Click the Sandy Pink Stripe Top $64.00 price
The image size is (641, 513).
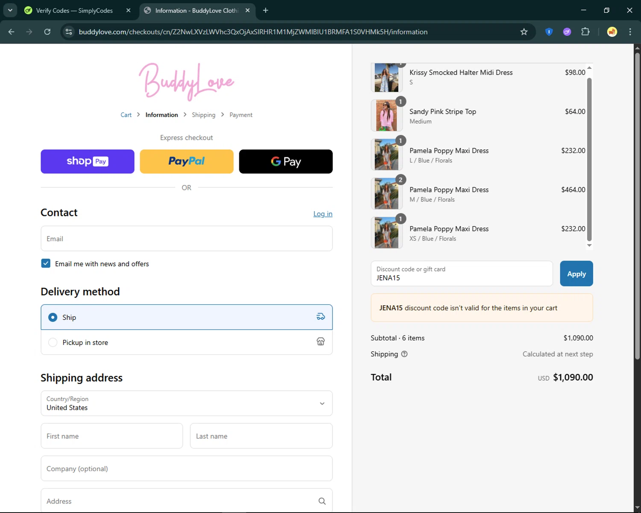tap(575, 111)
